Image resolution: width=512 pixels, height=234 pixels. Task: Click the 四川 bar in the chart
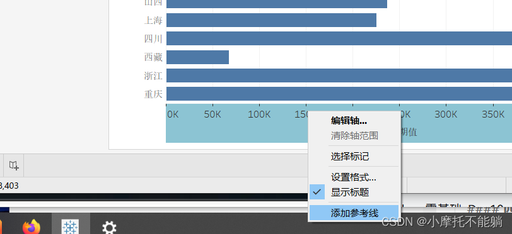pos(339,38)
